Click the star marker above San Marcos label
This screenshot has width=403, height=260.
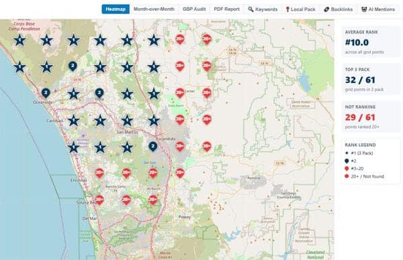(127, 120)
